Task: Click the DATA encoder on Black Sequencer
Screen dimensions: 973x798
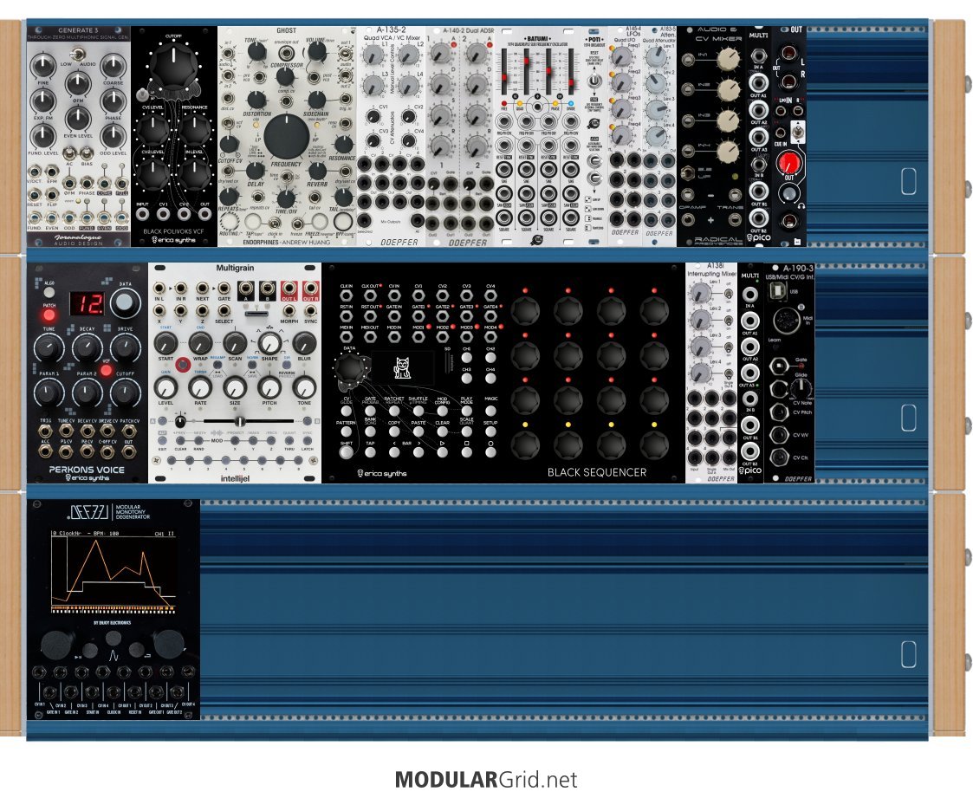Action: pyautogui.click(x=351, y=369)
